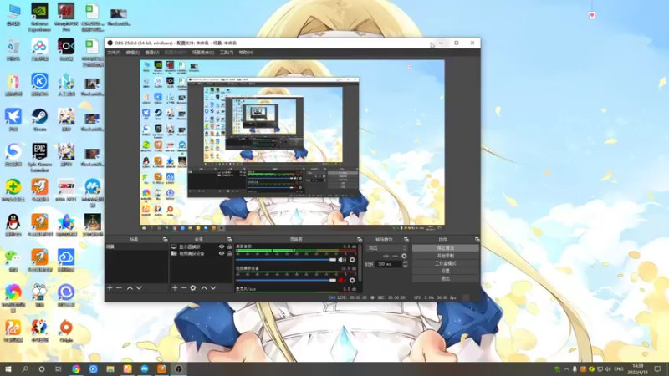This screenshot has height=376, width=669.
Task: Open the Epic Games Launcher desktop icon
Action: pyautogui.click(x=39, y=157)
